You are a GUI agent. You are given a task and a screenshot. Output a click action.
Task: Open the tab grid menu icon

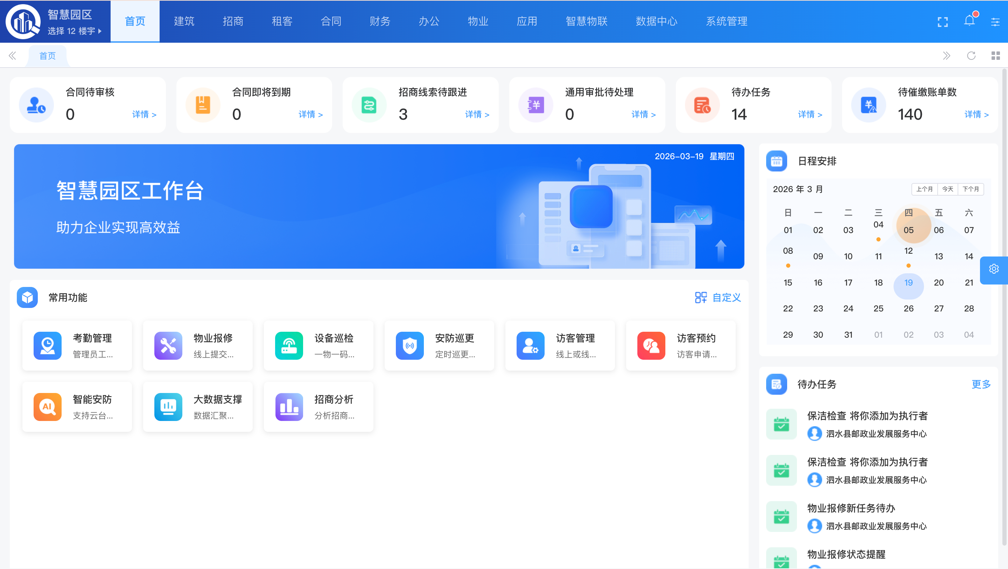coord(995,56)
